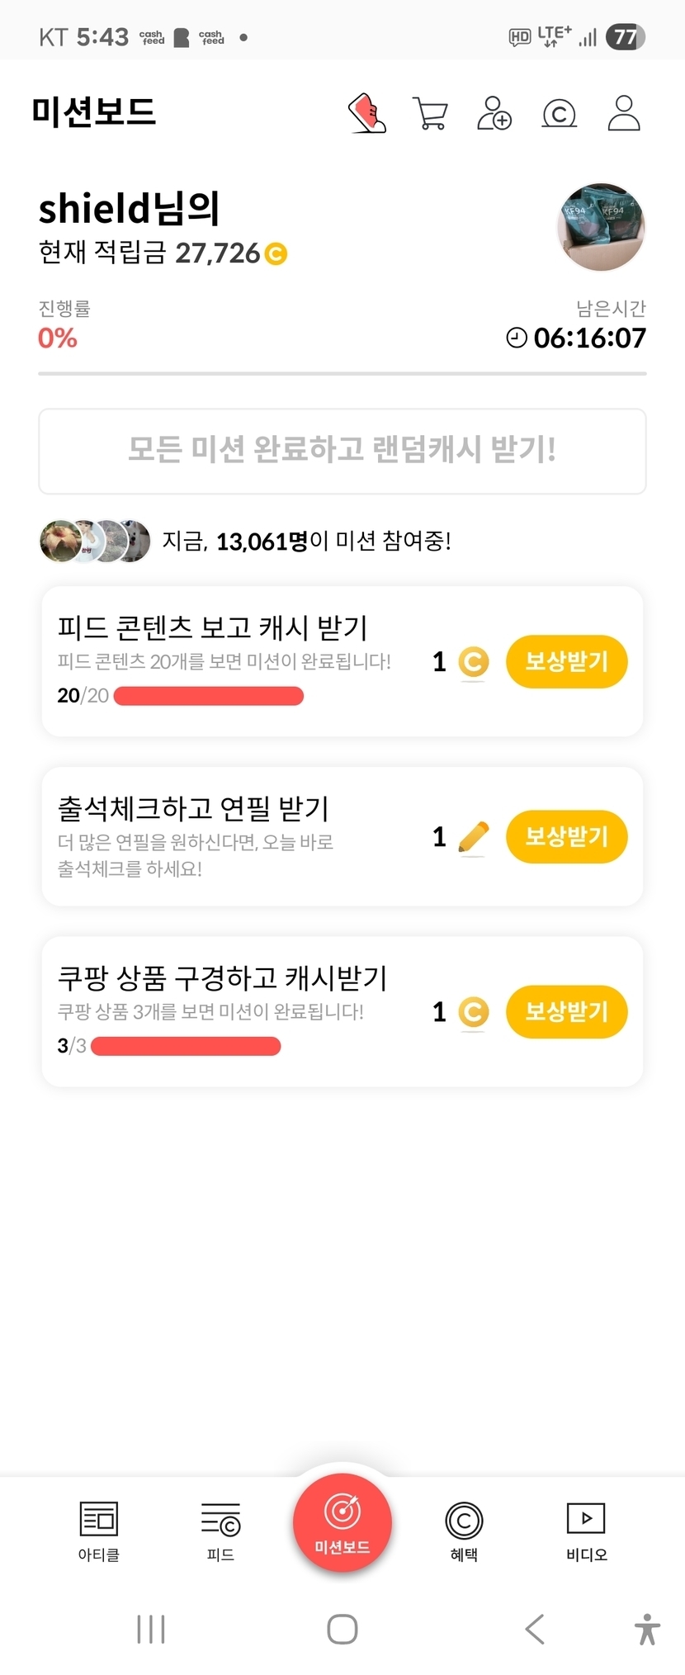The image size is (685, 1675).
Task: Tap the accessibility shortcut icon
Action: click(647, 1630)
